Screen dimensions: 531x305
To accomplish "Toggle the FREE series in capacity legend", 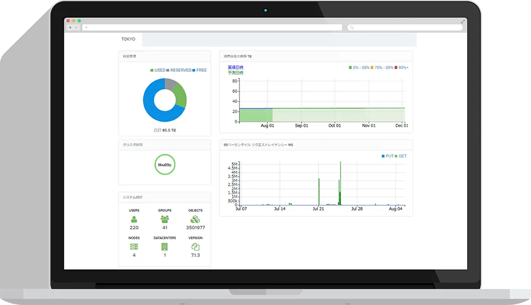I will tap(200, 70).
